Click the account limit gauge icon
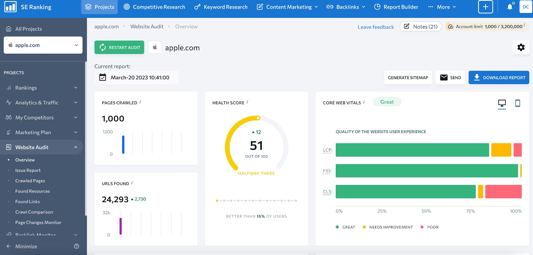 pos(450,27)
